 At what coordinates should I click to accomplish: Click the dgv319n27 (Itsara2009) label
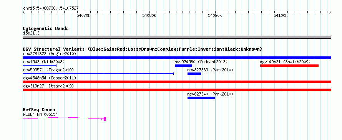point(48,86)
